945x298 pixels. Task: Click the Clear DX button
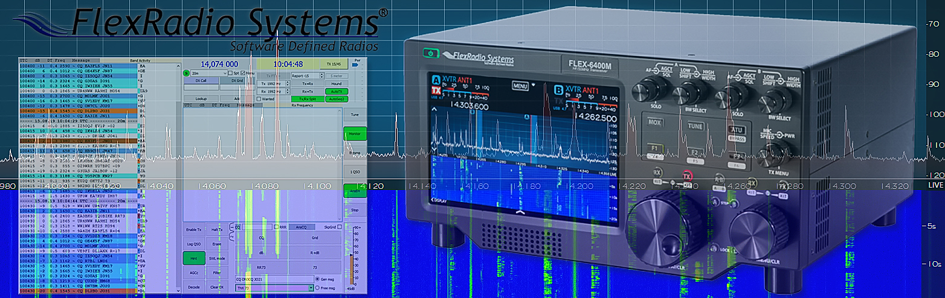tap(217, 287)
